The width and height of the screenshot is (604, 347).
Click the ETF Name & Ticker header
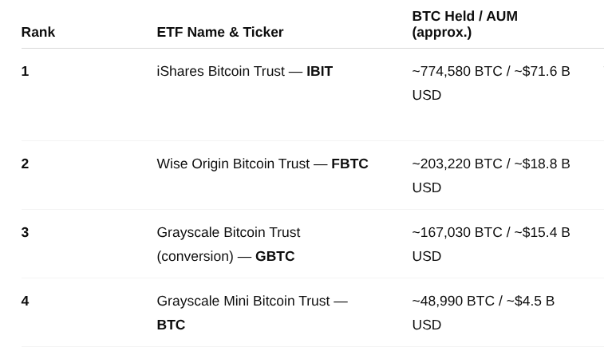click(219, 32)
